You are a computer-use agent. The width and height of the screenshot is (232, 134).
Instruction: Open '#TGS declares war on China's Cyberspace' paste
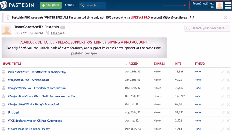pos(35,121)
